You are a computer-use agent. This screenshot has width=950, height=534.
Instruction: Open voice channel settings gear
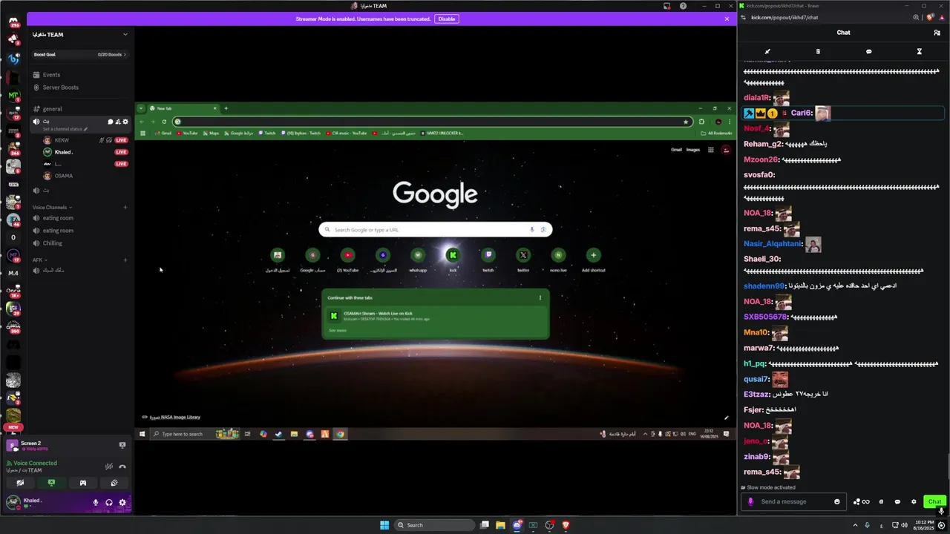click(x=125, y=122)
